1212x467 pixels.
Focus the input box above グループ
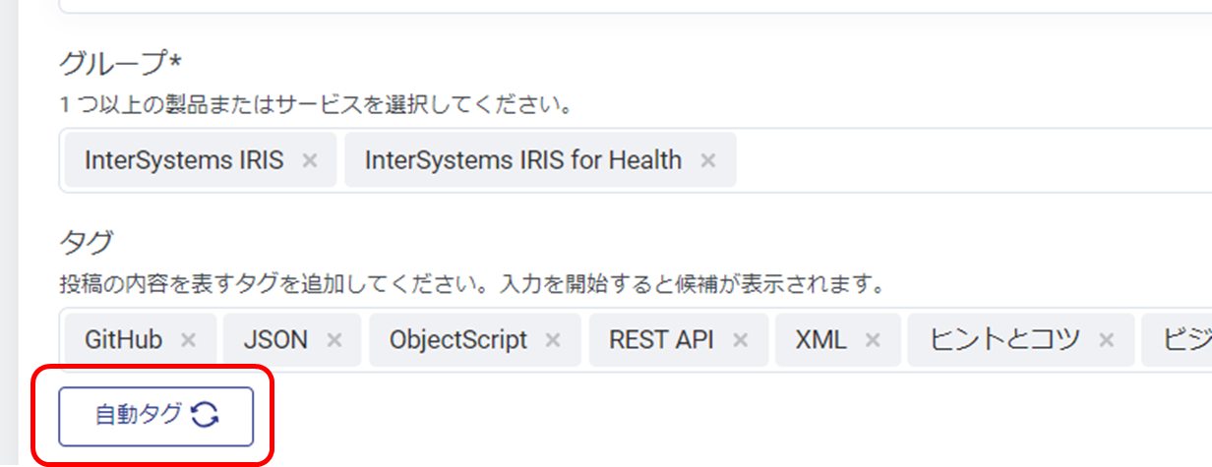point(630,5)
